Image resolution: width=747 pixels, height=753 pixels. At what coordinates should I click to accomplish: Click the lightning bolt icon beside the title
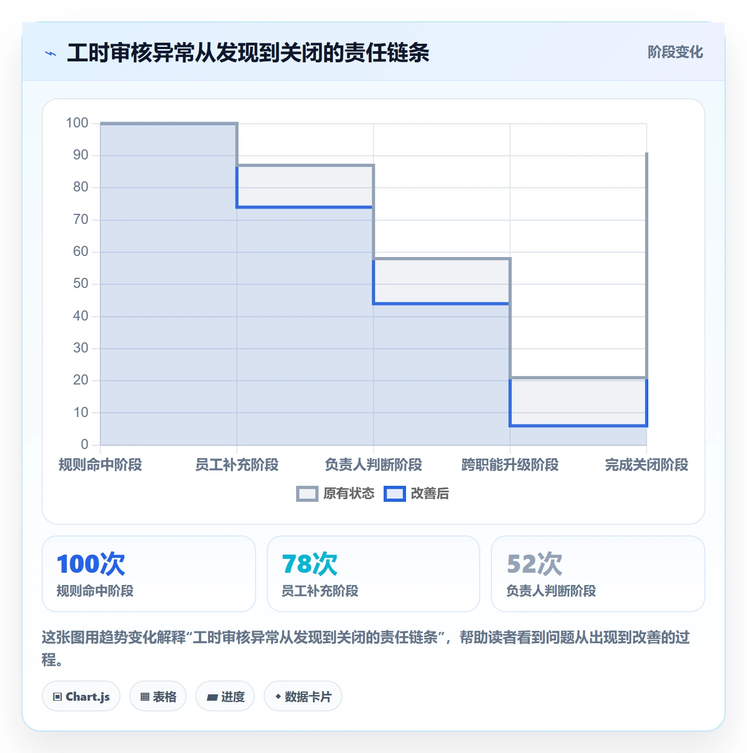coord(51,53)
